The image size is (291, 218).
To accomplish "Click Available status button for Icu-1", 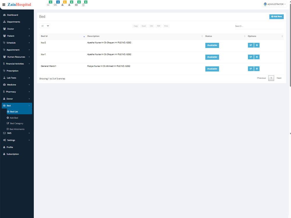I will pos(212,57).
